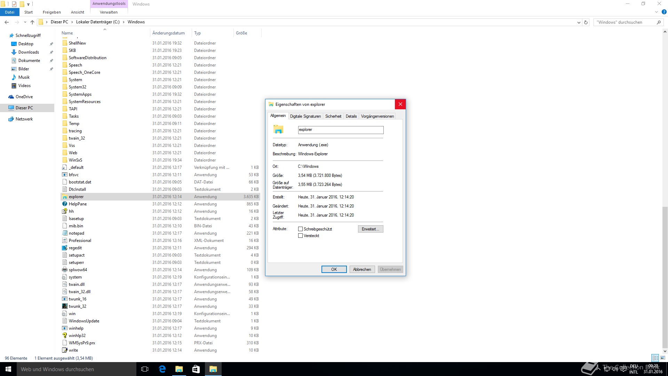Select Netzwerk in the navigation pane
This screenshot has width=668, height=376.
coord(24,119)
